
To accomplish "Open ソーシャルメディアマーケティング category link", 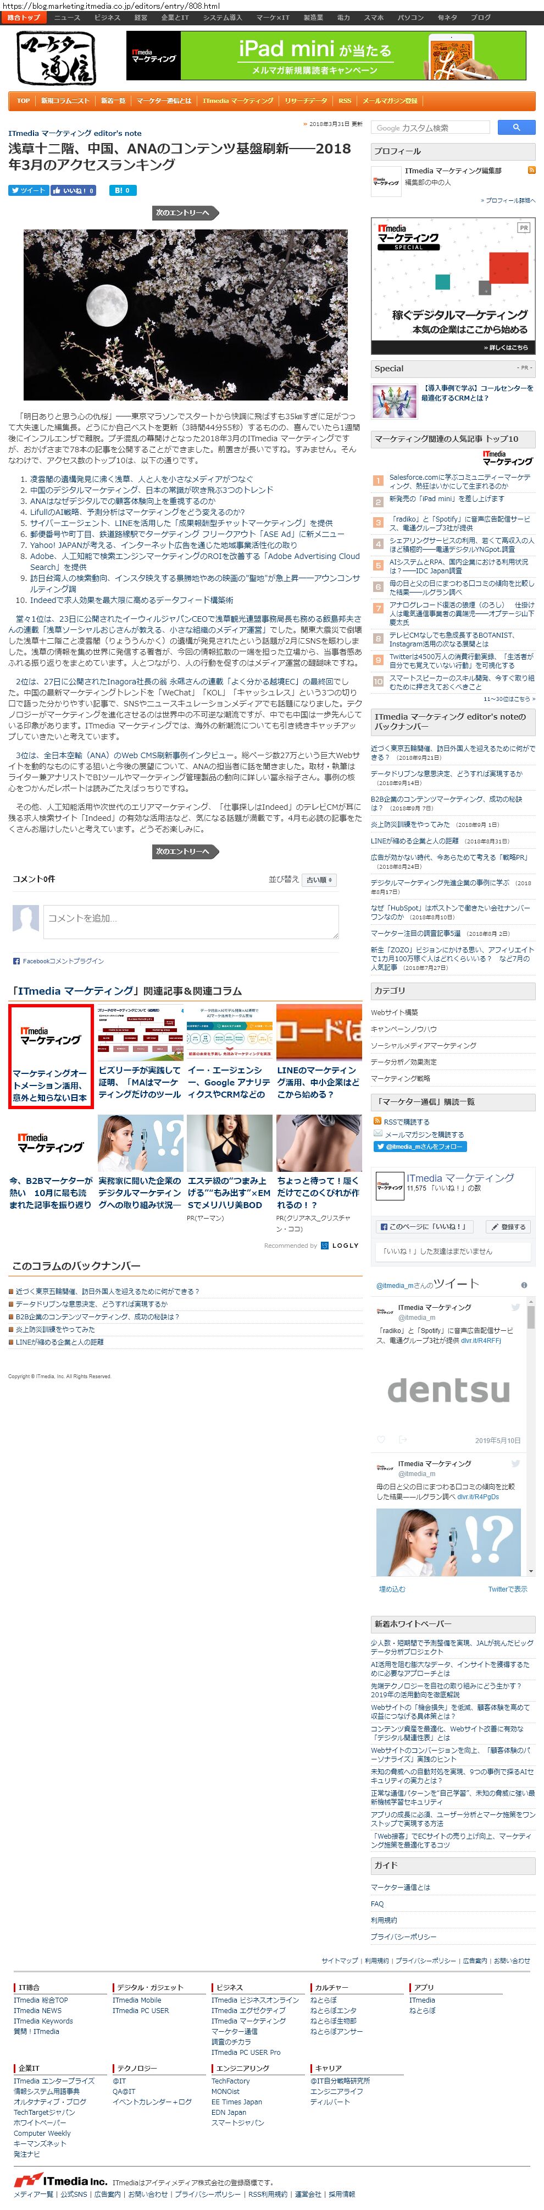I will 423,1045.
